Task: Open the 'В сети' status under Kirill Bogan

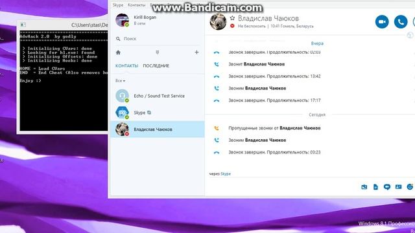Action: pyautogui.click(x=139, y=23)
